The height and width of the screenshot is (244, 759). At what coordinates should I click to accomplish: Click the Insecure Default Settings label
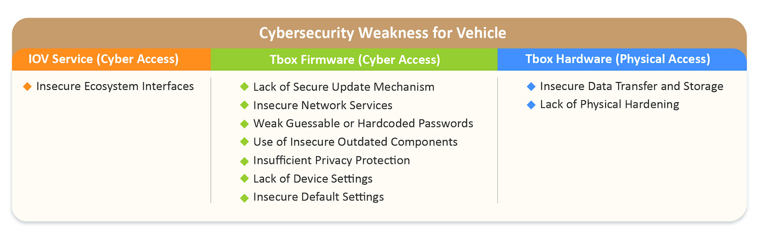(x=318, y=197)
